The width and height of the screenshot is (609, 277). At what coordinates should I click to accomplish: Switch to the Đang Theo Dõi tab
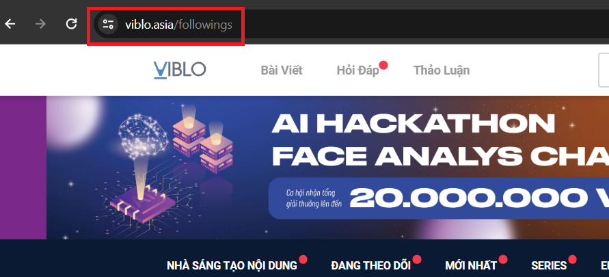pyautogui.click(x=371, y=266)
